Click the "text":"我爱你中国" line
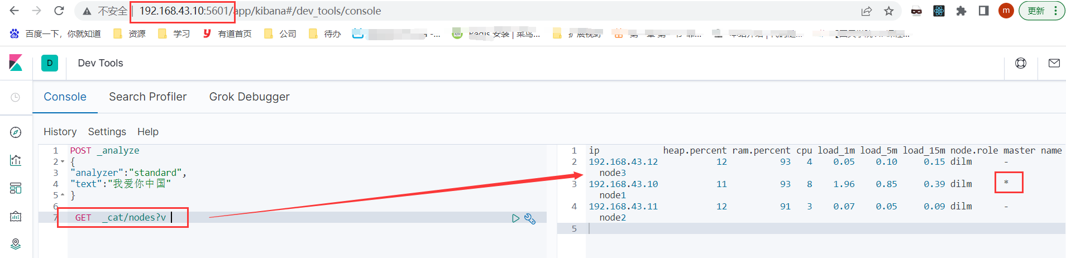This screenshot has width=1066, height=258. click(x=121, y=184)
